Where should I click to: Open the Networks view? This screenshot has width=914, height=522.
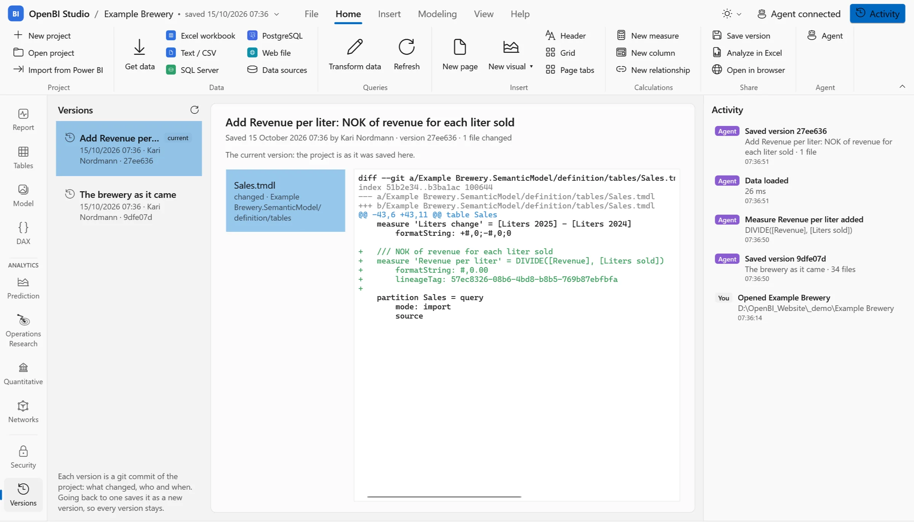[x=23, y=412]
